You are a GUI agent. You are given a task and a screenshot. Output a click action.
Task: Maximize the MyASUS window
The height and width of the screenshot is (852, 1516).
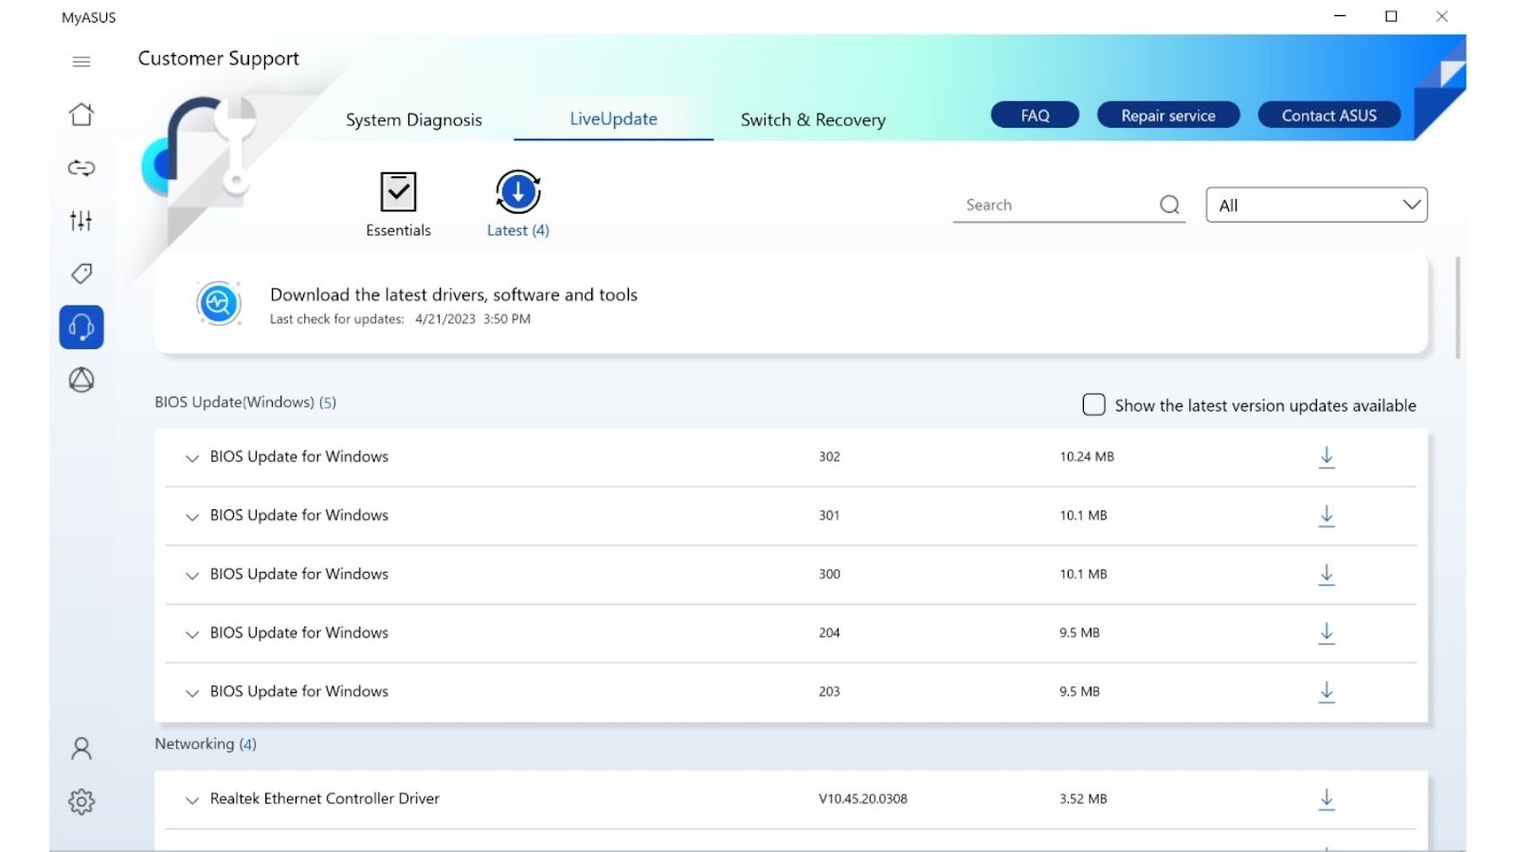pos(1391,16)
